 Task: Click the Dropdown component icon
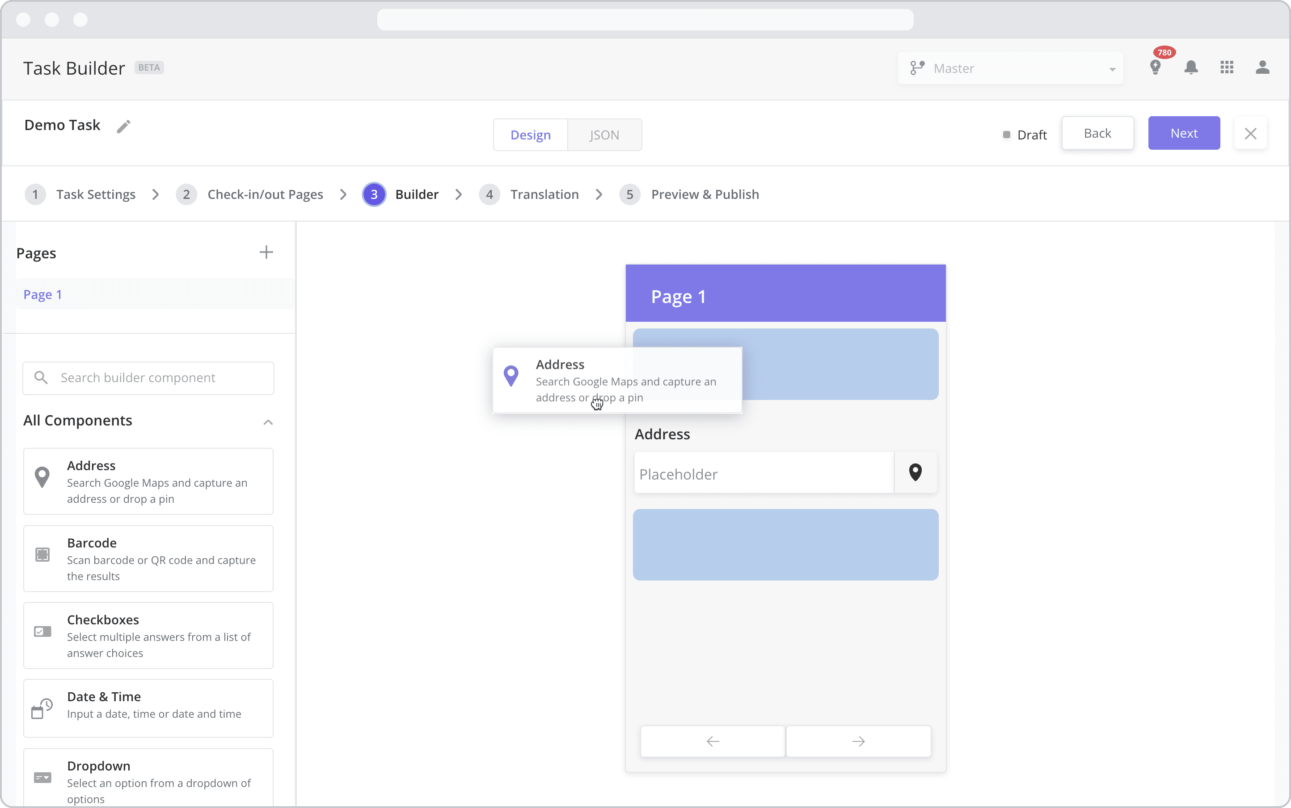42,778
